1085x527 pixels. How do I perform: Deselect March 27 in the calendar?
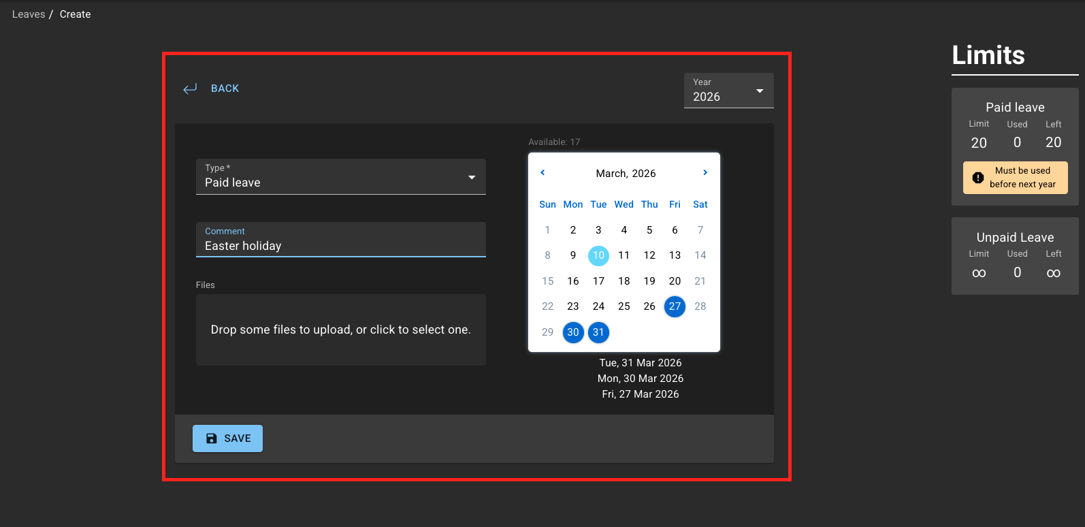(x=675, y=306)
